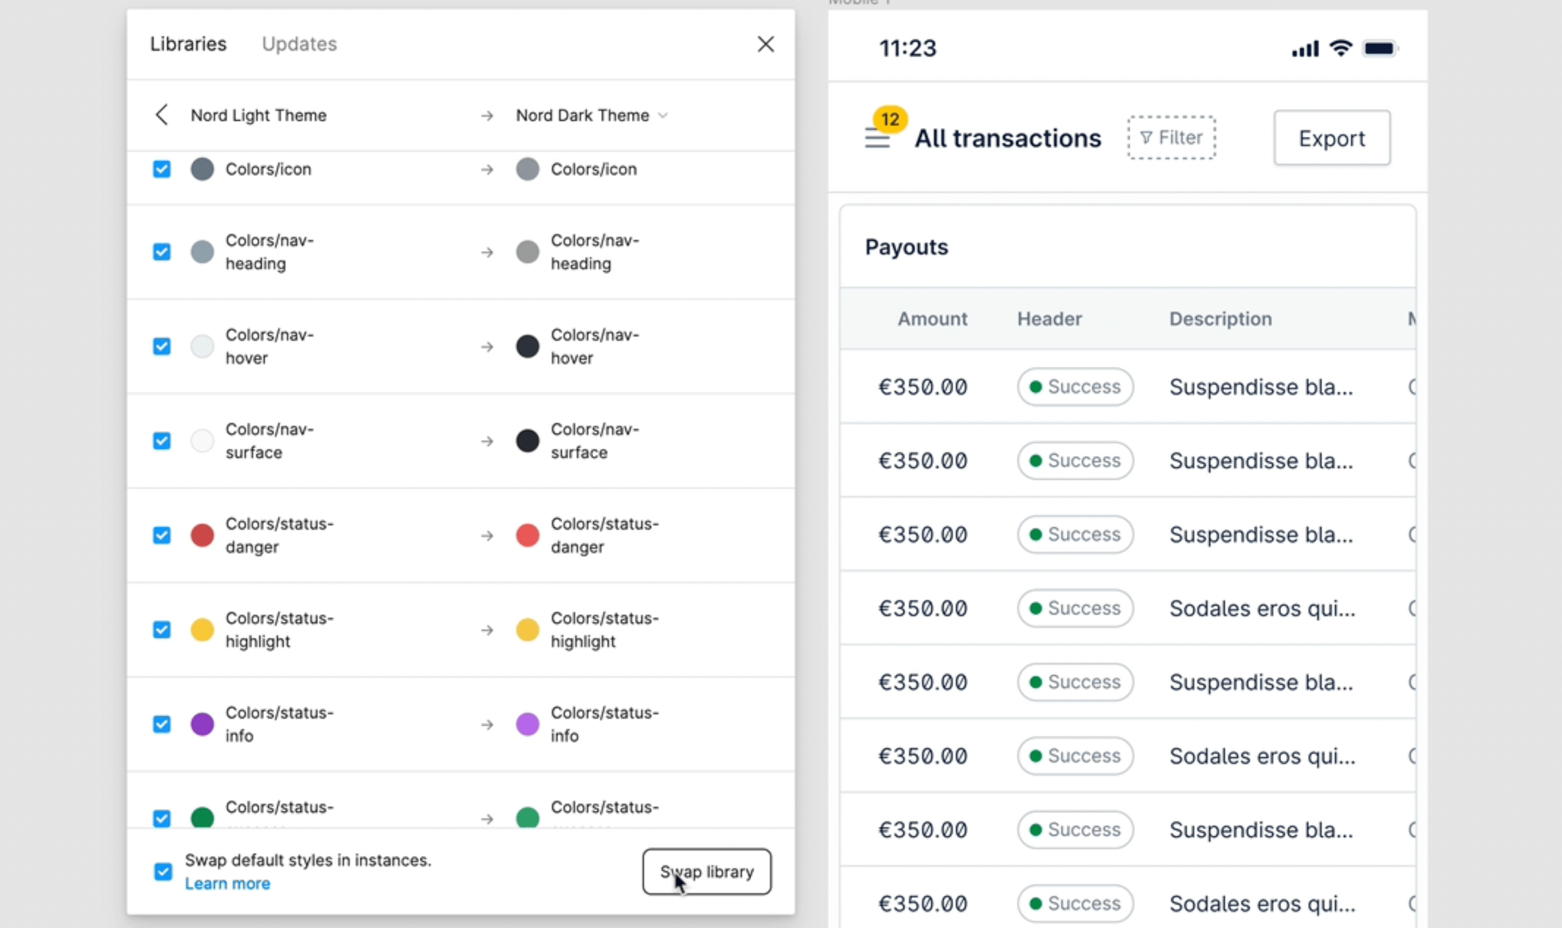The height and width of the screenshot is (928, 1562).
Task: Close the Libraries dialog
Action: tap(766, 44)
